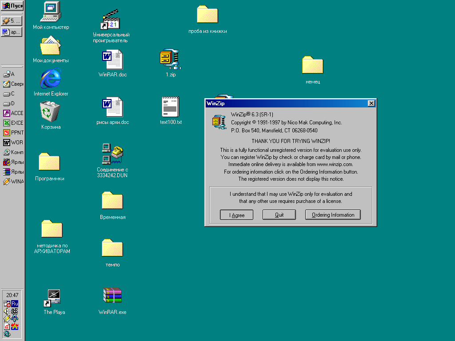
Task: Open the Пуск start button
Action: pyautogui.click(x=12, y=5)
